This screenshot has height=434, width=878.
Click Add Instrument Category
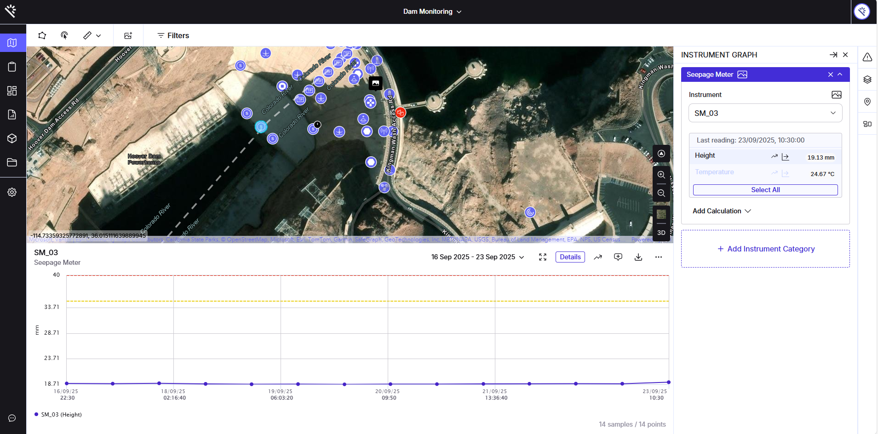tap(765, 249)
